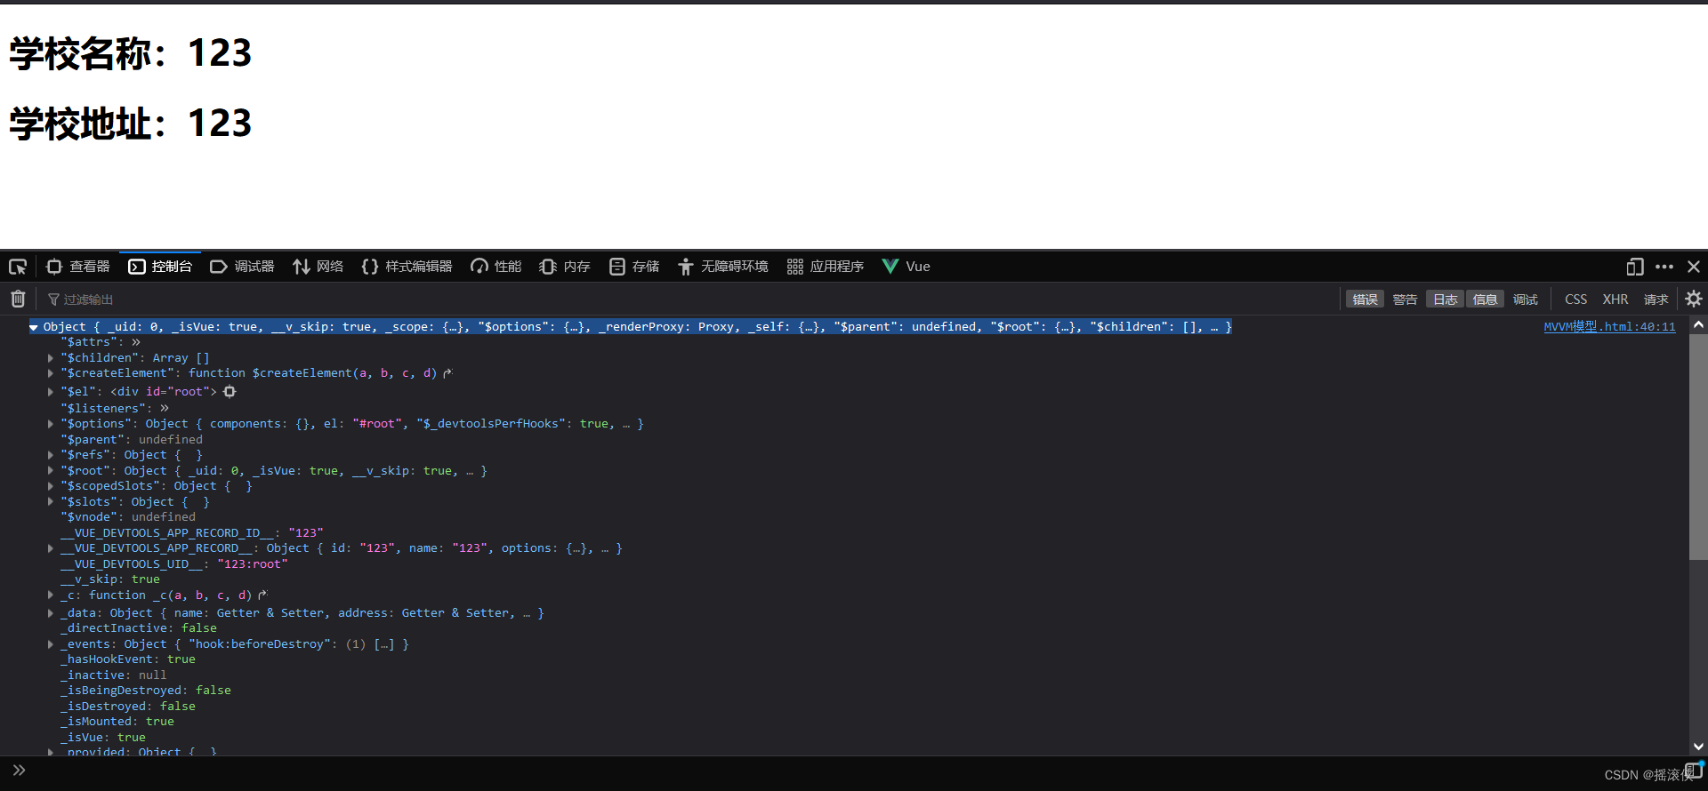Open MVVM模型.html:40:11 source link

(1609, 327)
